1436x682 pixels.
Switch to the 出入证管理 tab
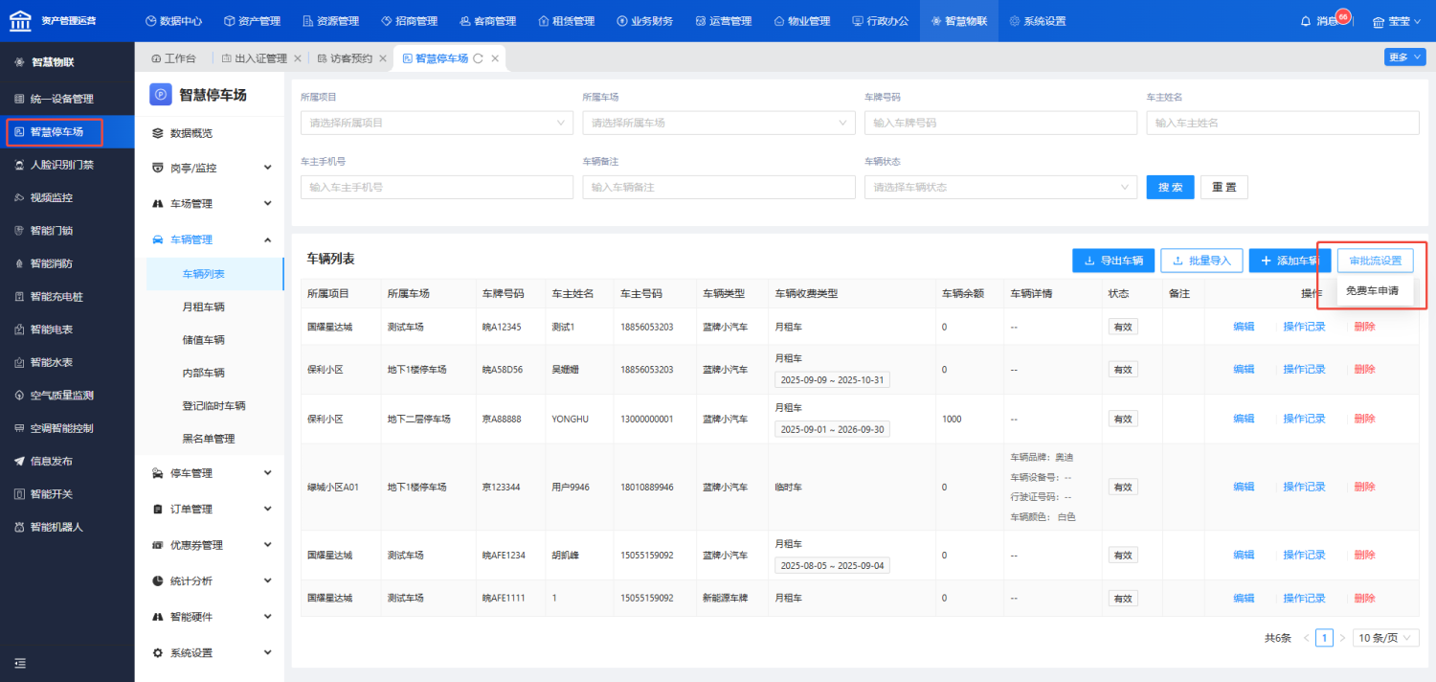pos(260,58)
